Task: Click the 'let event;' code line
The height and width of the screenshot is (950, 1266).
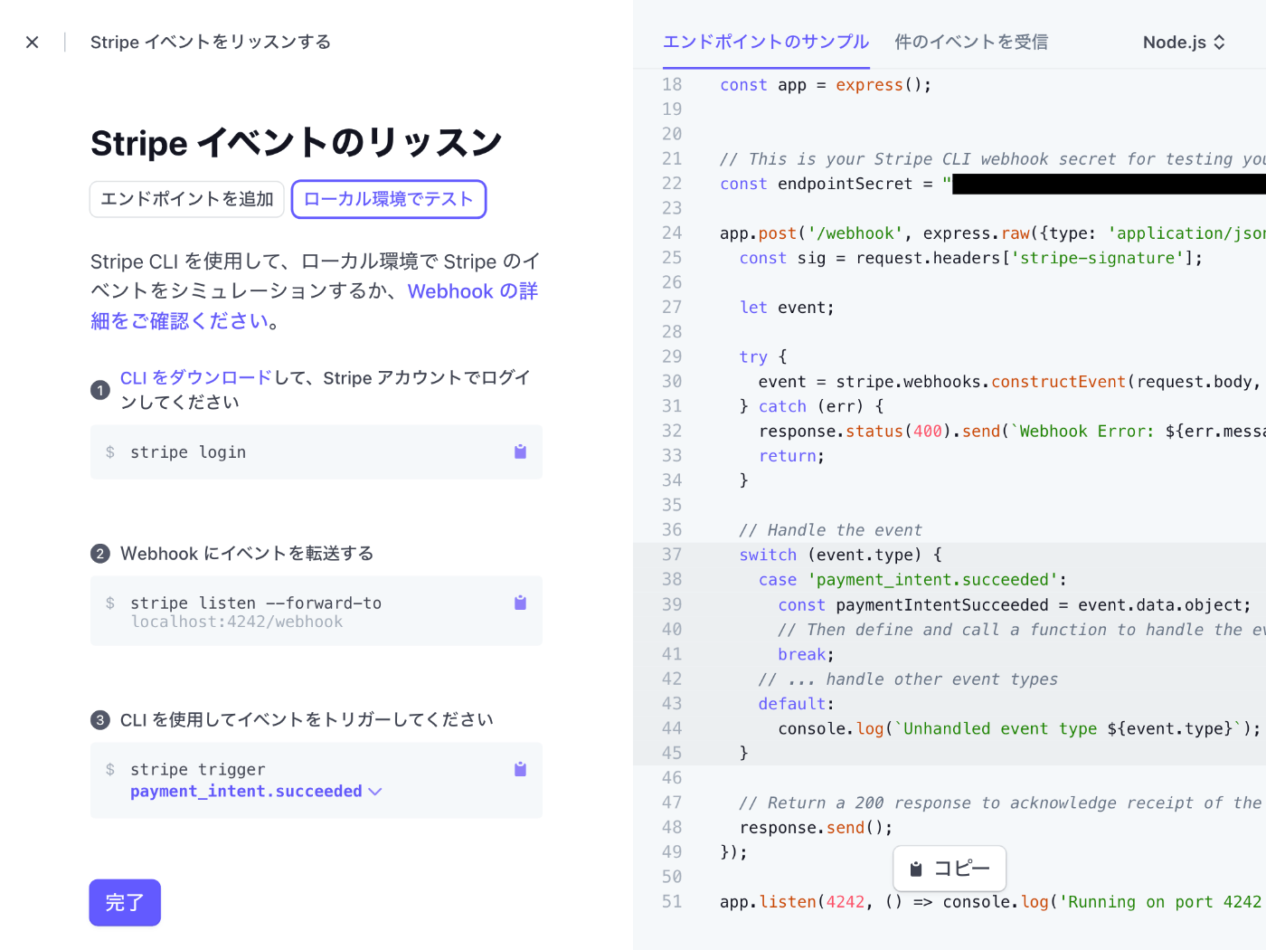Action: coord(787,308)
